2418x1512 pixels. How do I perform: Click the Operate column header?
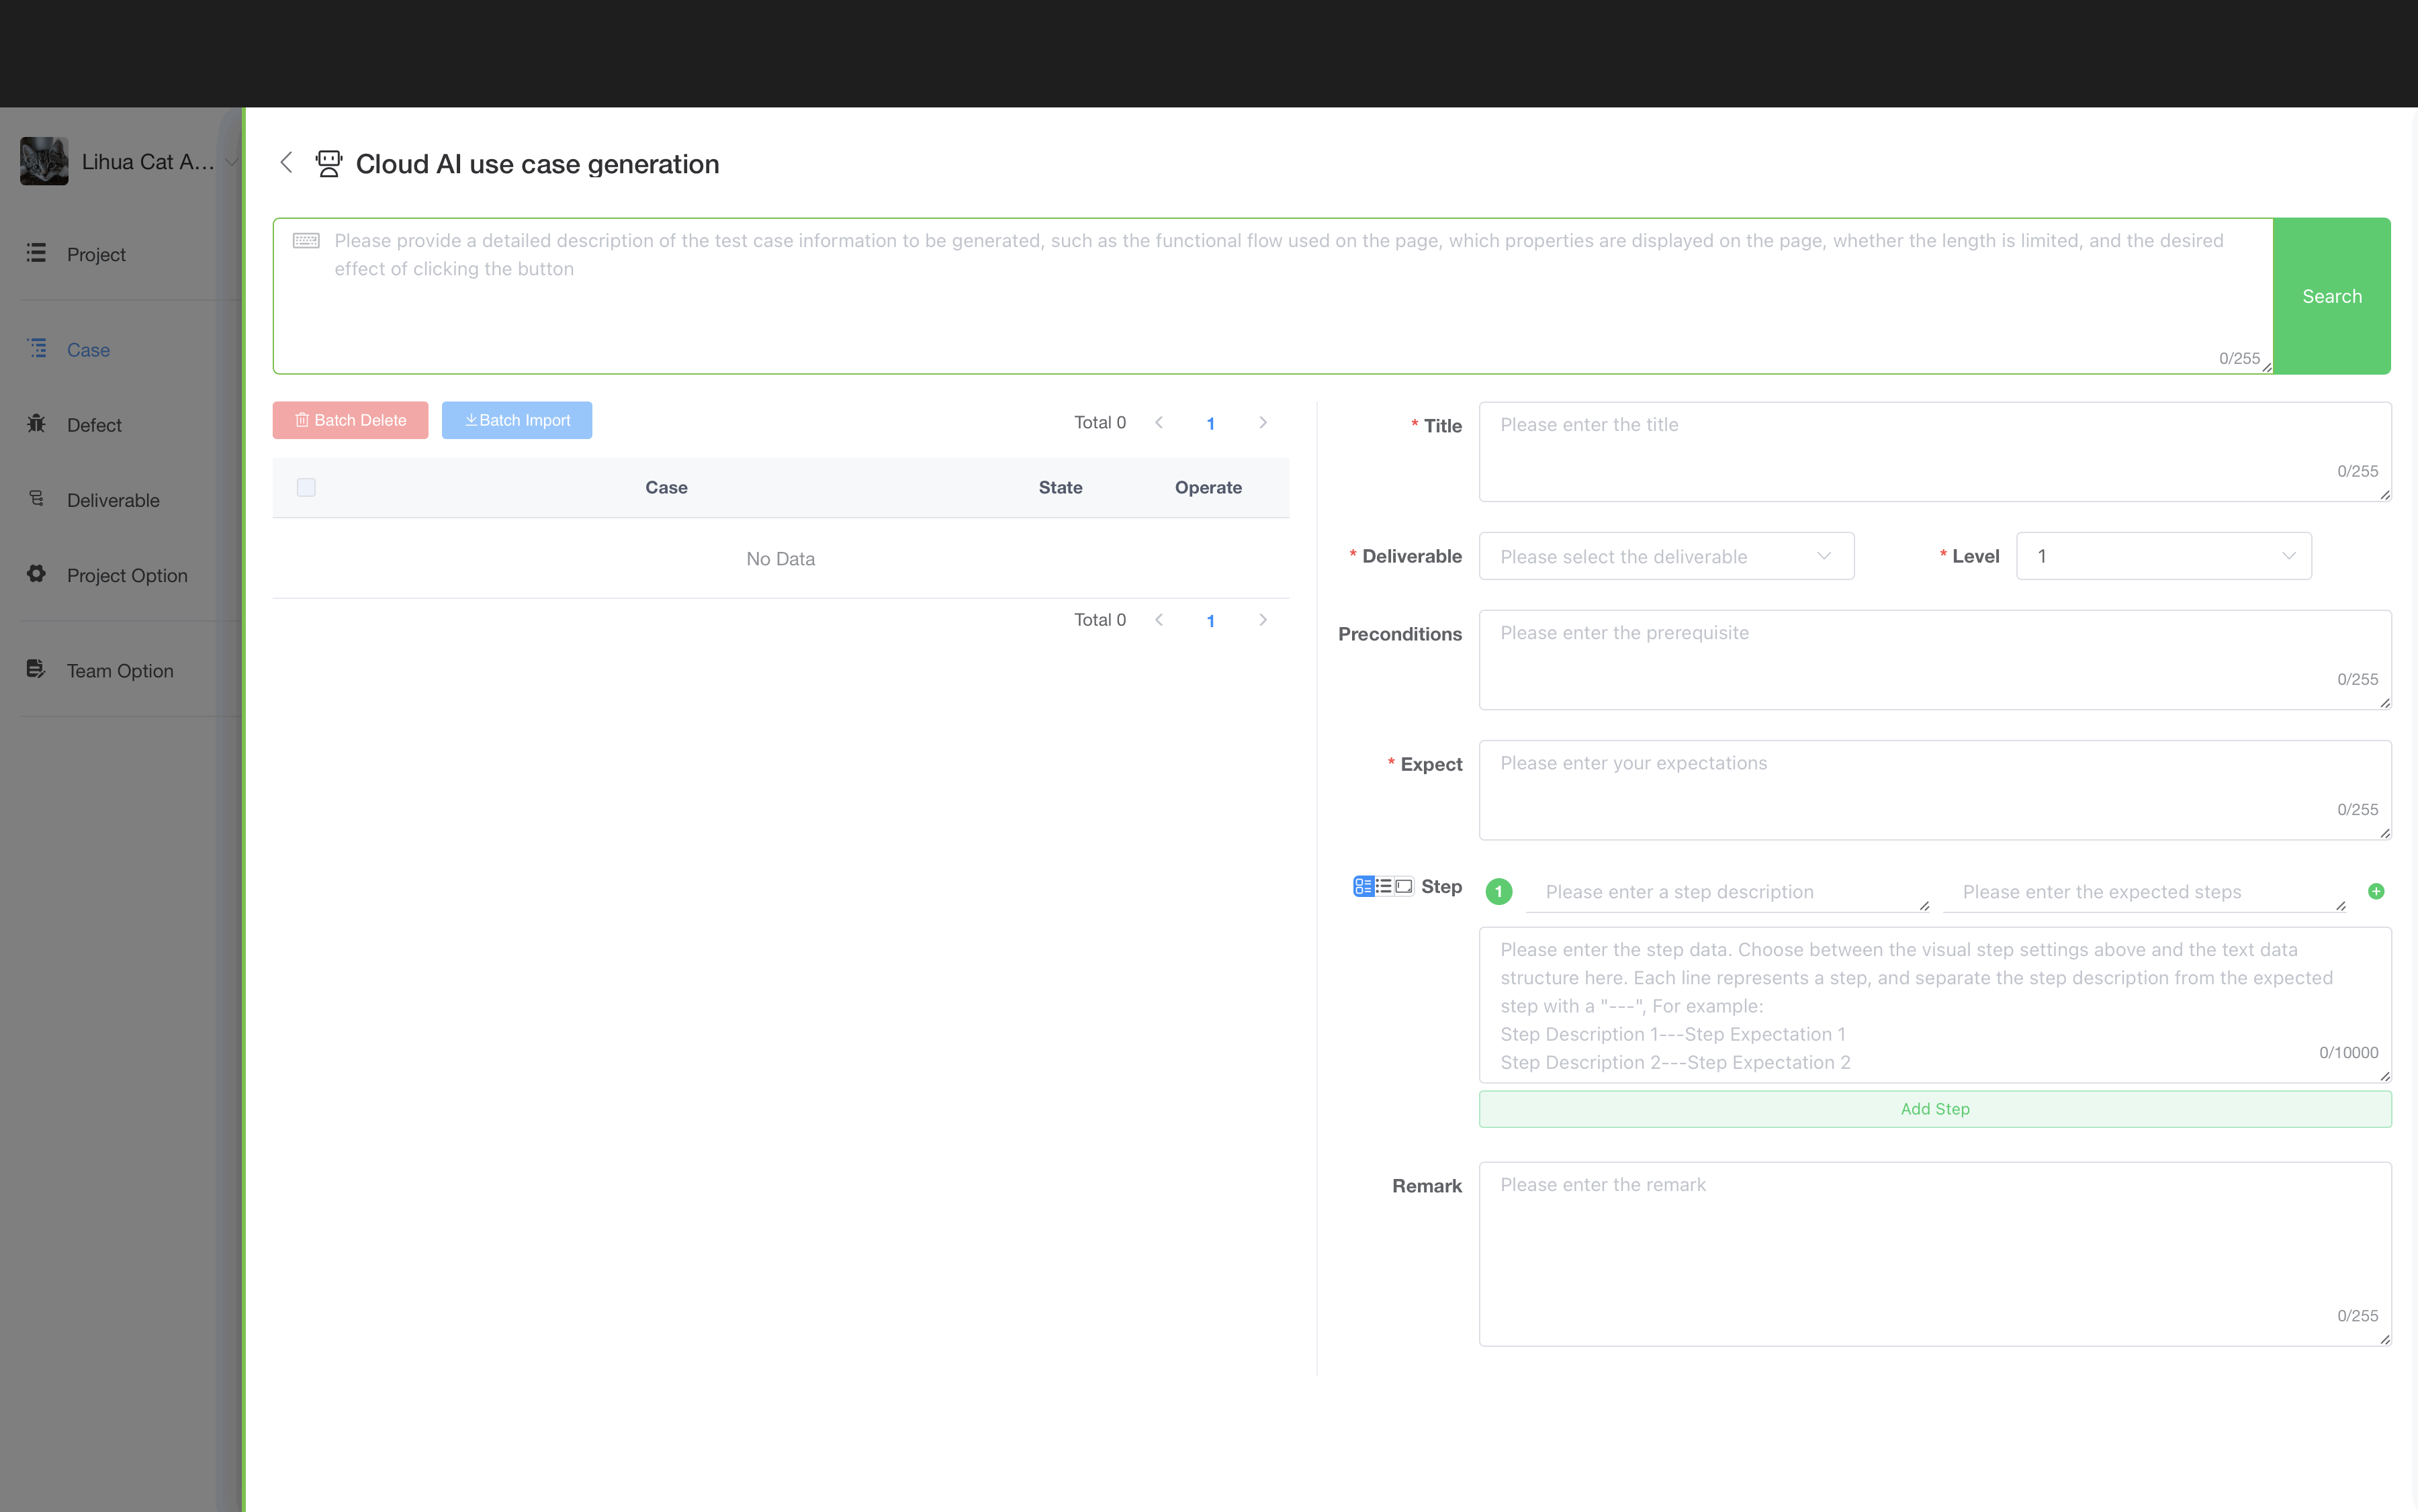[1208, 488]
